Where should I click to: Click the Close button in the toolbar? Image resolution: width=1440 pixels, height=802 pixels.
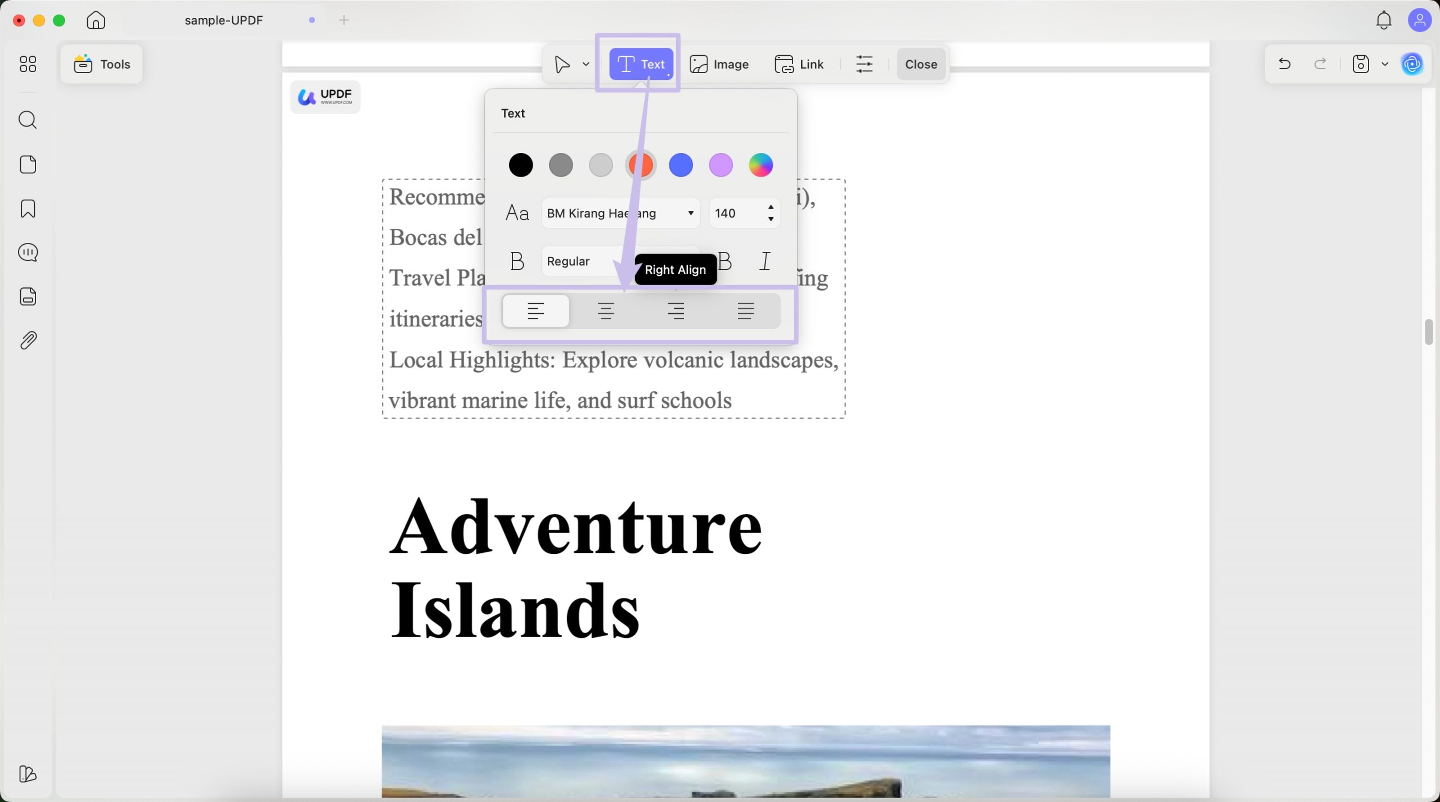click(920, 64)
